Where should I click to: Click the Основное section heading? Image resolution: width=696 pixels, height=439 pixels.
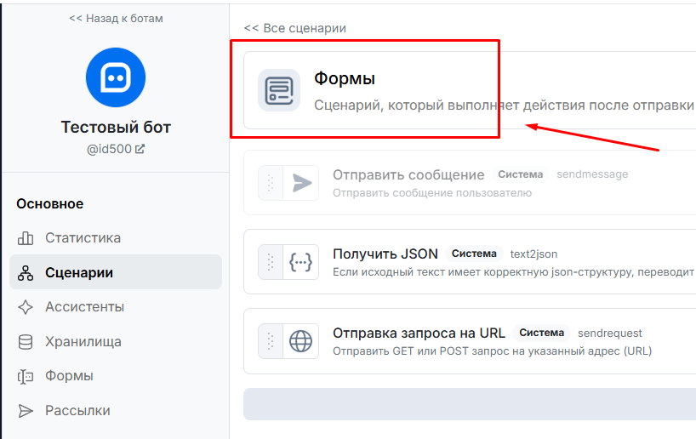(49, 203)
